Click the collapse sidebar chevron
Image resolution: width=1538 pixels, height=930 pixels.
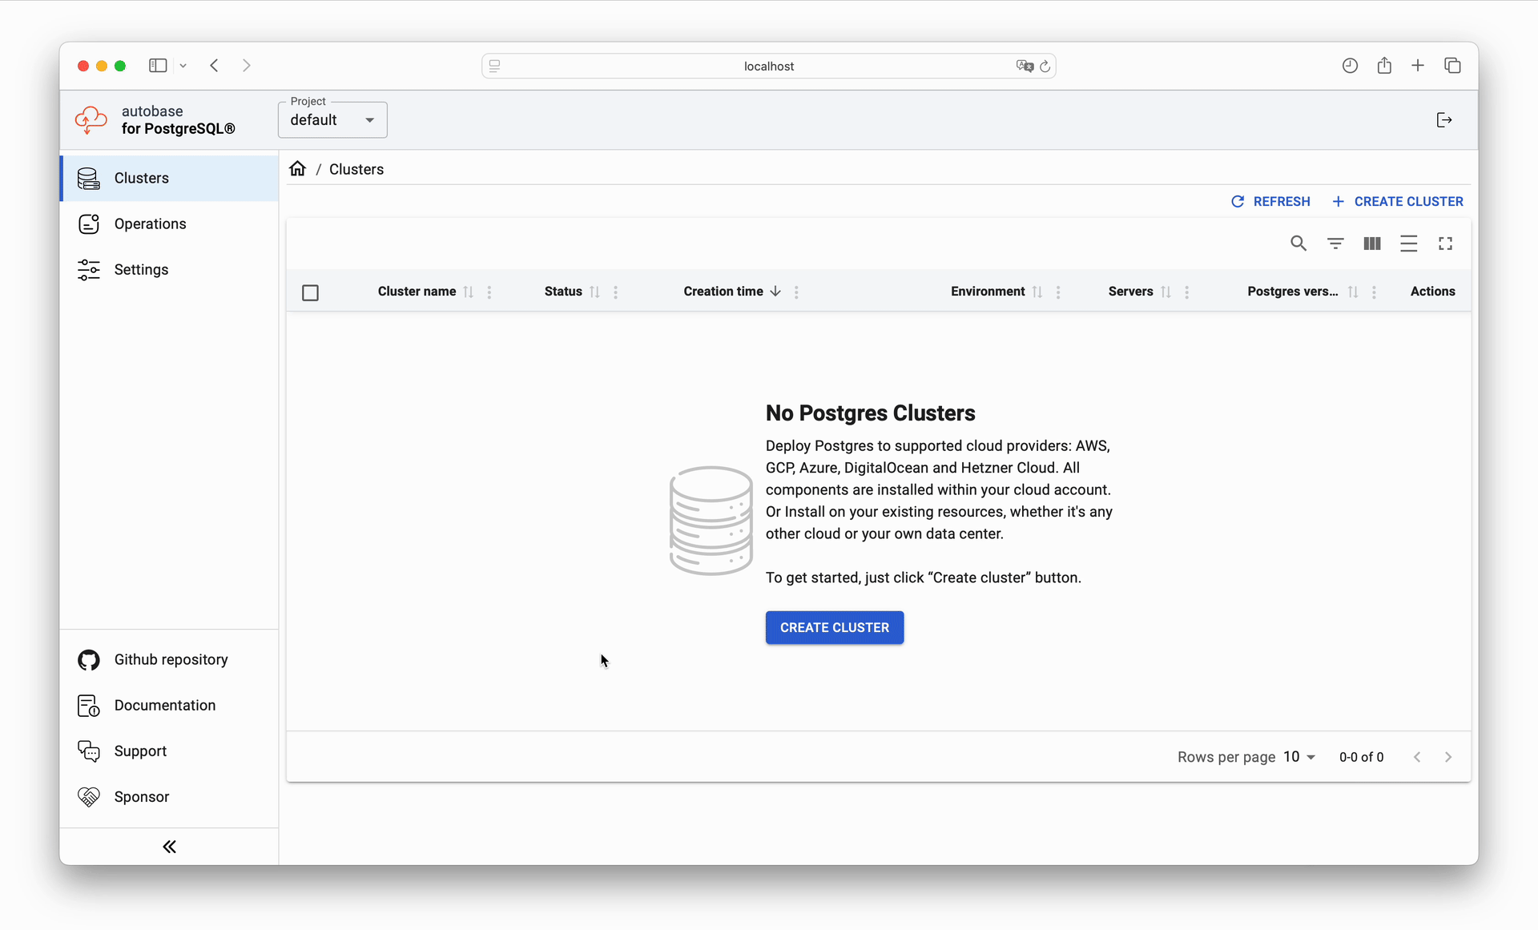coord(171,847)
